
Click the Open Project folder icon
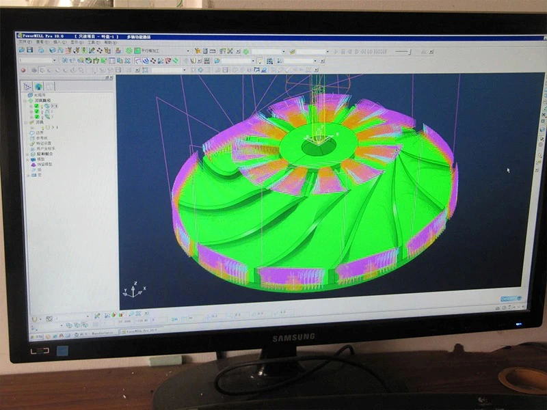click(x=23, y=50)
